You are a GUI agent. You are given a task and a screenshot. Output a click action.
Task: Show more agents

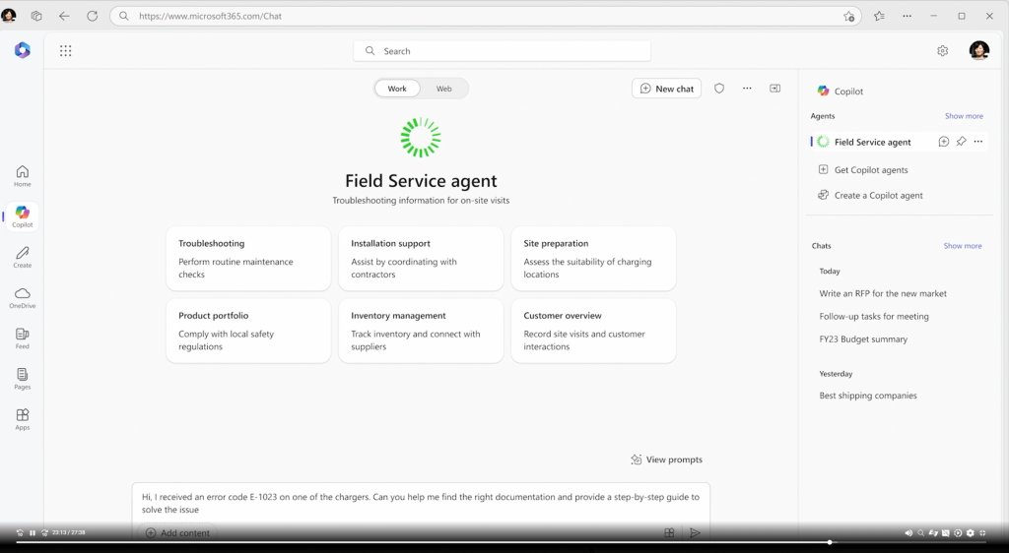point(964,116)
